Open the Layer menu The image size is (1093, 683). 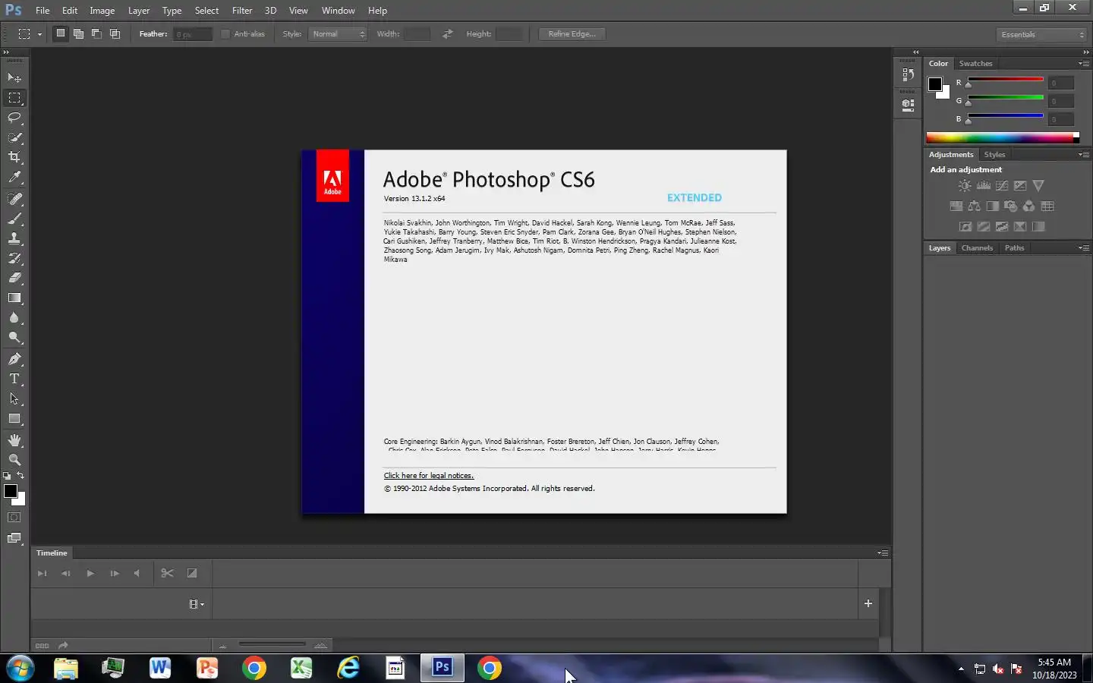tap(139, 11)
